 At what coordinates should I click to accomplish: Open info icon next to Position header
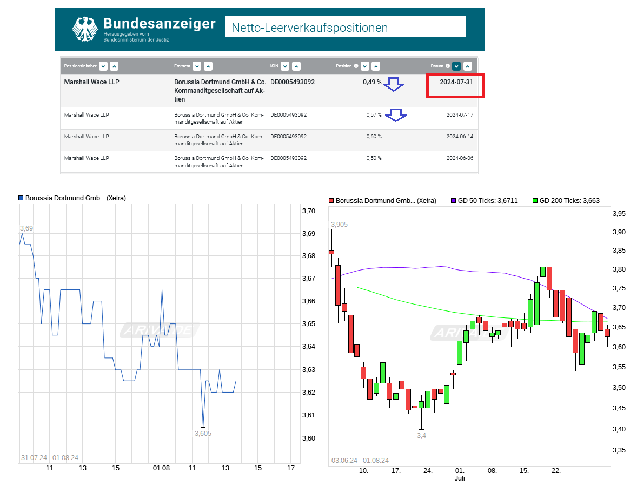[x=356, y=66]
